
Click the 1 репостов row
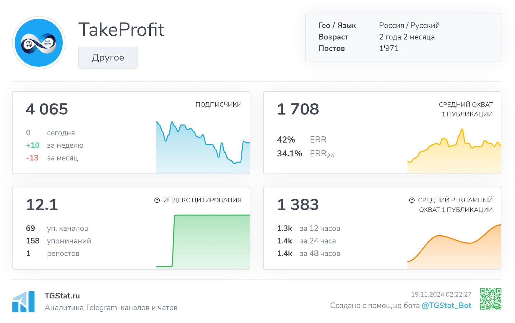[x=52, y=254]
